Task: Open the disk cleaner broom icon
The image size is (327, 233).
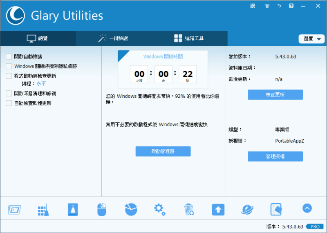Action: (73, 209)
